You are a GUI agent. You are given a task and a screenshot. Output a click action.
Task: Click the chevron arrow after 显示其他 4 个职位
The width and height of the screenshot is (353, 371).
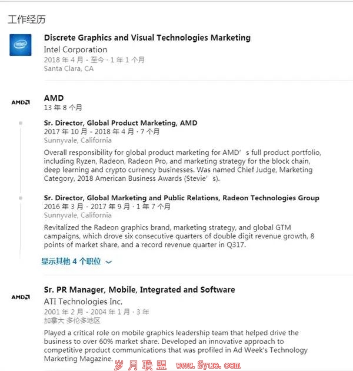tap(108, 262)
